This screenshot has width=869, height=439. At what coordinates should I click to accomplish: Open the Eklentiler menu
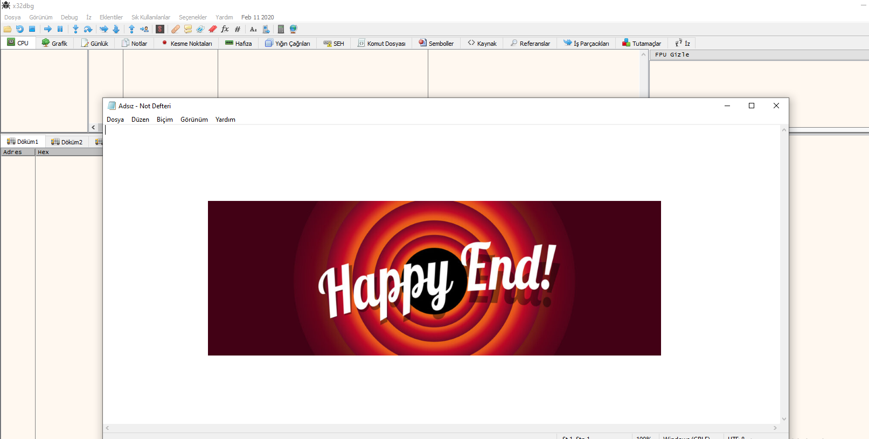pos(112,17)
